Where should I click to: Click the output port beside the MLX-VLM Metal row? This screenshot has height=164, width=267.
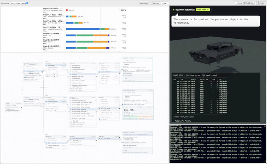pos(119,108)
